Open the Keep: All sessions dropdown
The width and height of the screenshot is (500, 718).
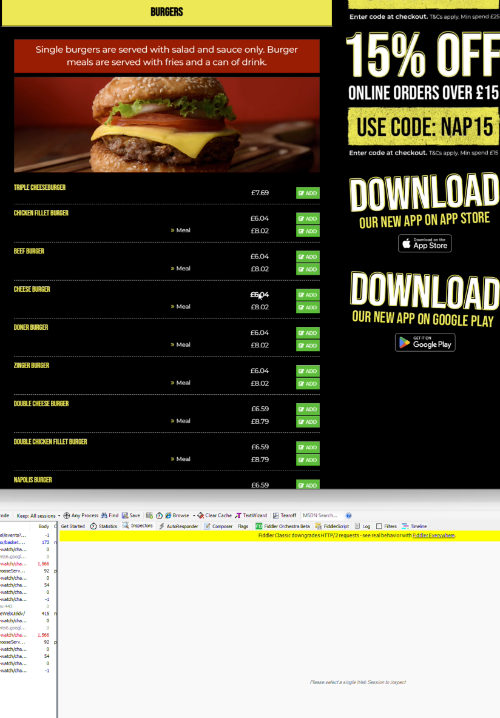click(x=38, y=515)
